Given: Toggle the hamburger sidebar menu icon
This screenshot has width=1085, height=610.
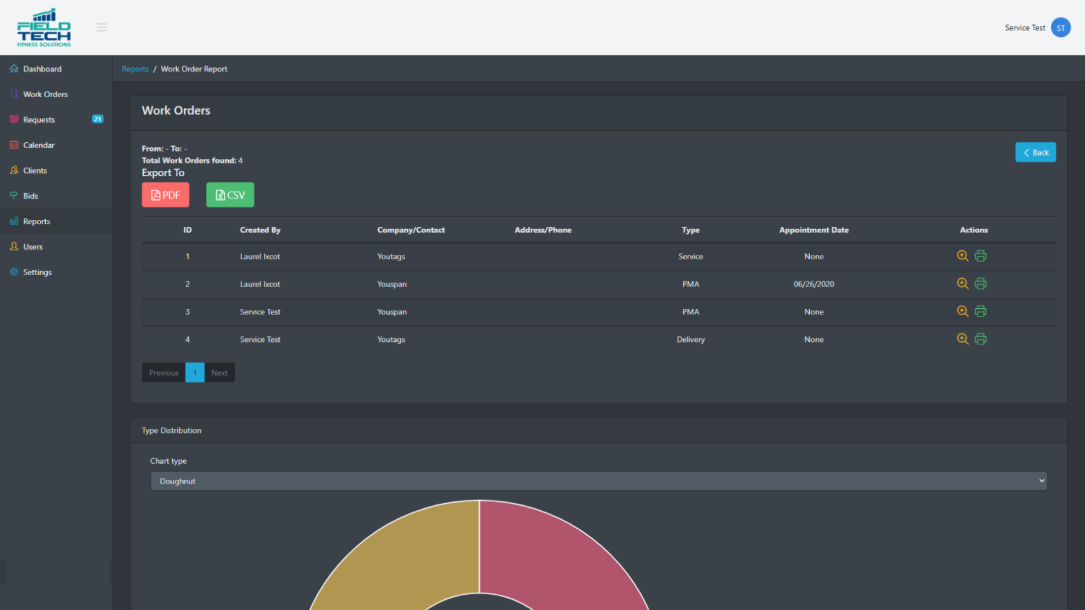Looking at the screenshot, I should pos(102,27).
